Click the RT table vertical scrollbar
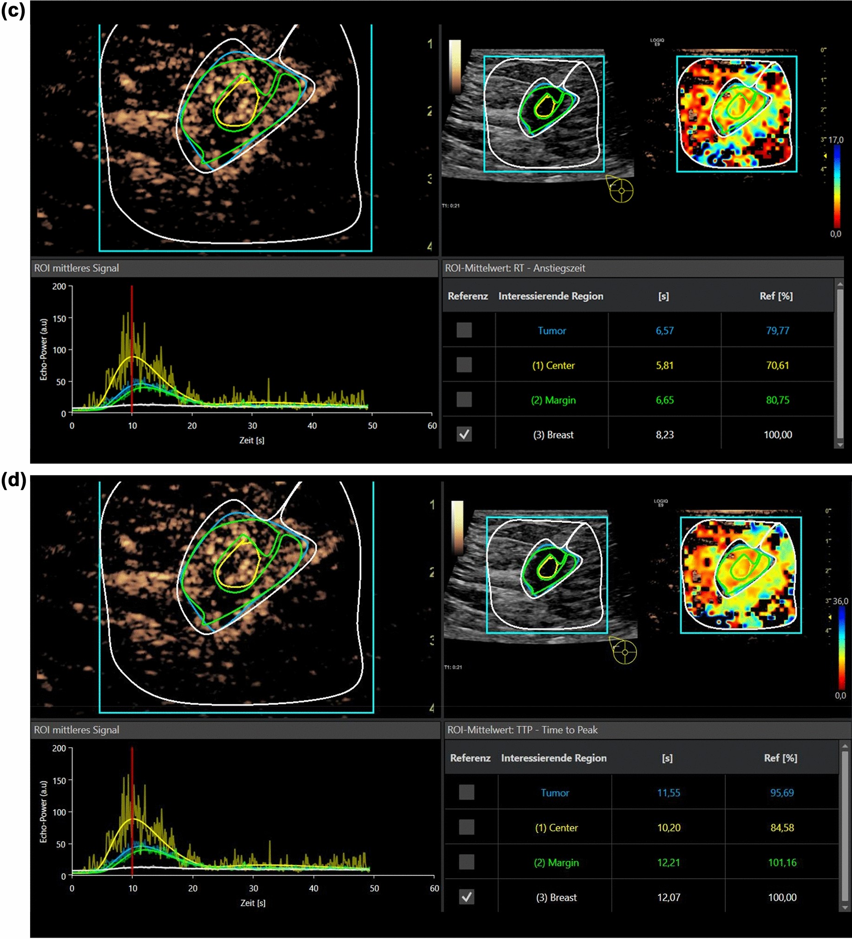The height and width of the screenshot is (939, 852). (840, 363)
